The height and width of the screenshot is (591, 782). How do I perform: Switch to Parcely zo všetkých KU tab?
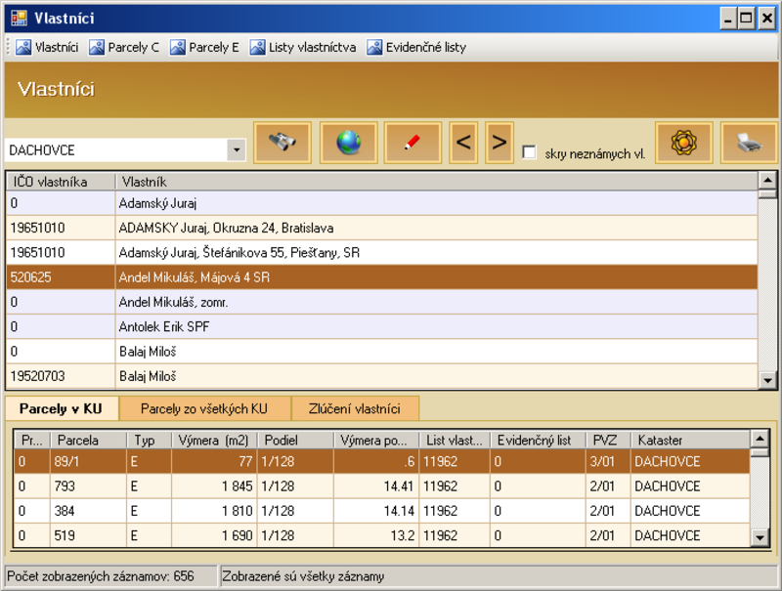204,409
